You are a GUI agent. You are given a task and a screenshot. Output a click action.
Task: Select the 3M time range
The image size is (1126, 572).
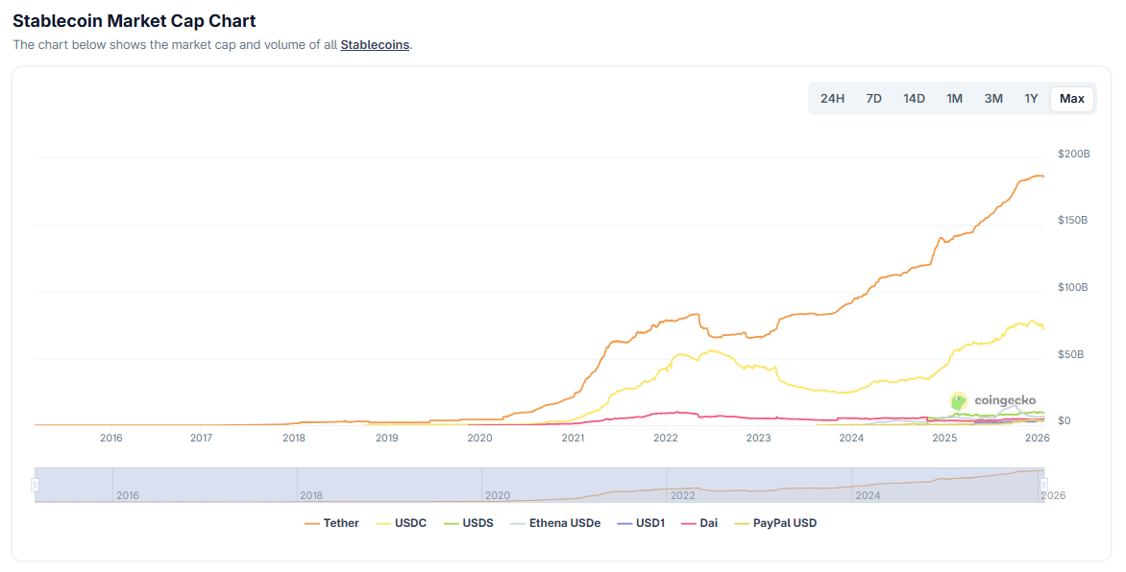coord(993,99)
